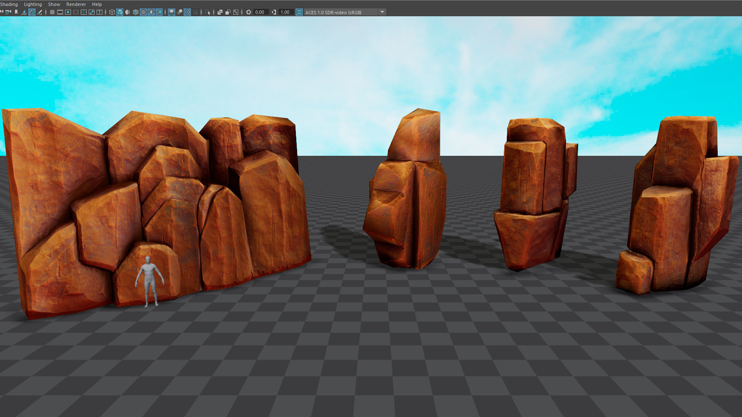Toggle the shadows icon
Image resolution: width=742 pixels, height=417 pixels.
click(159, 12)
